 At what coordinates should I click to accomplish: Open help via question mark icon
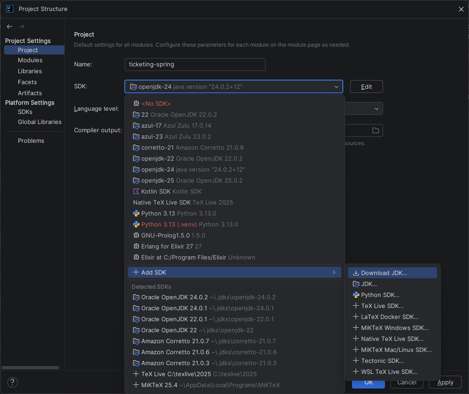pyautogui.click(x=12, y=382)
